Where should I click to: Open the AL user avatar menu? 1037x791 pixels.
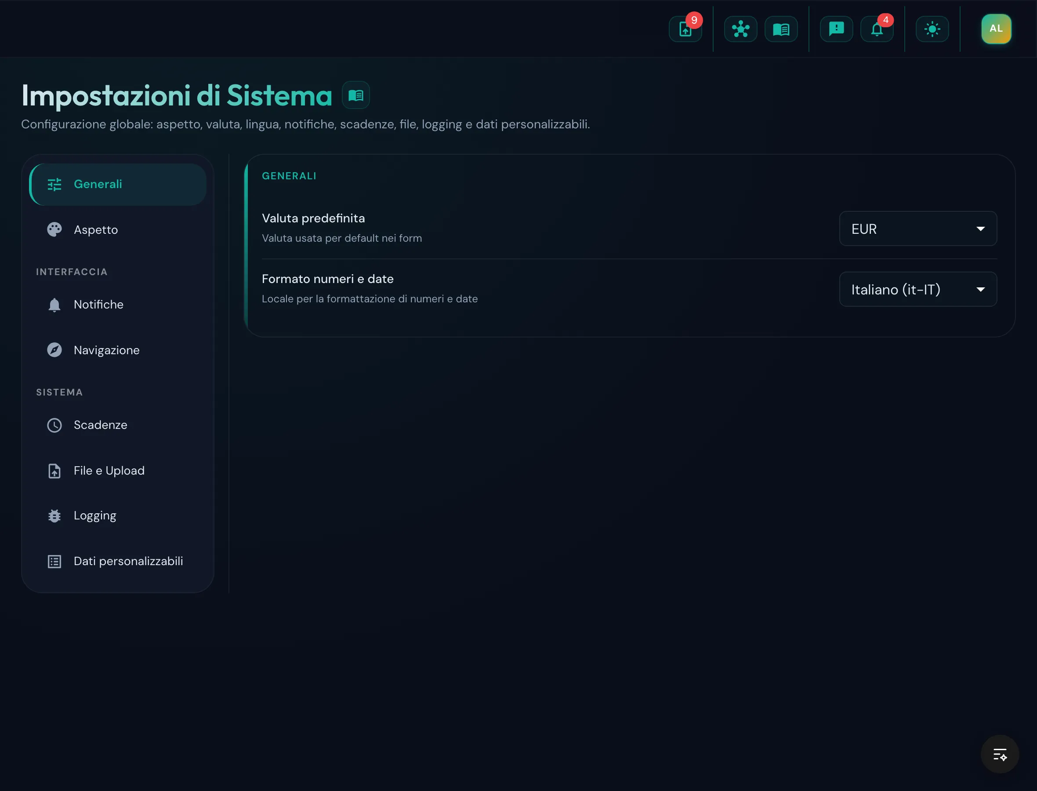click(996, 29)
